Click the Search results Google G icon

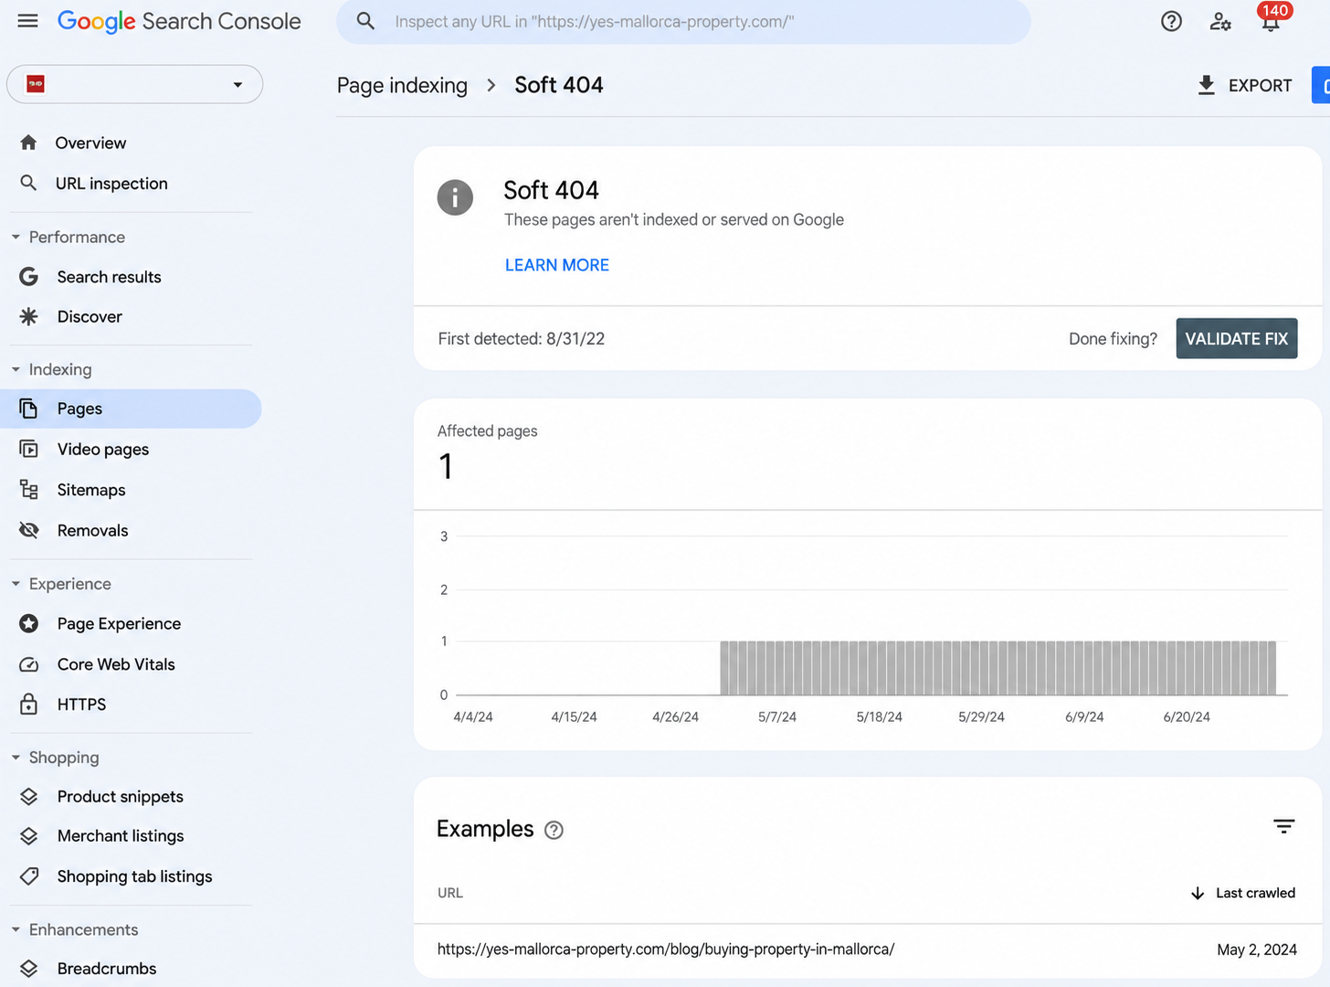28,276
